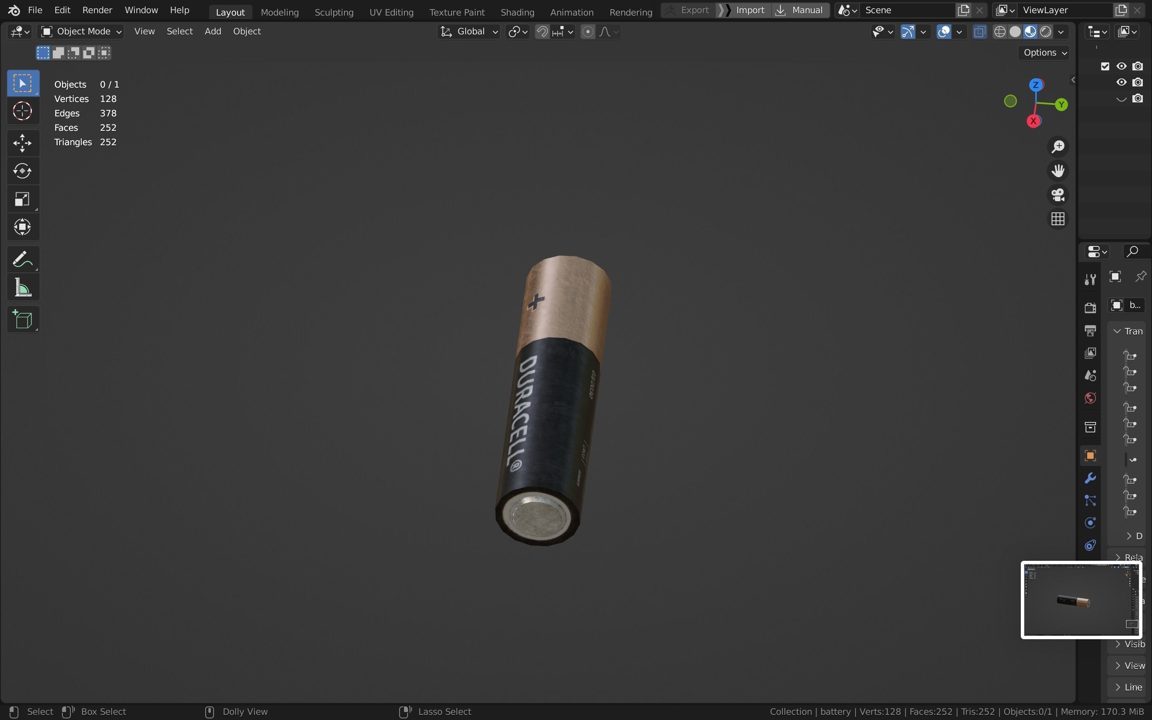Click the ViewLayer name field
This screenshot has width=1152, height=720.
1065,10
